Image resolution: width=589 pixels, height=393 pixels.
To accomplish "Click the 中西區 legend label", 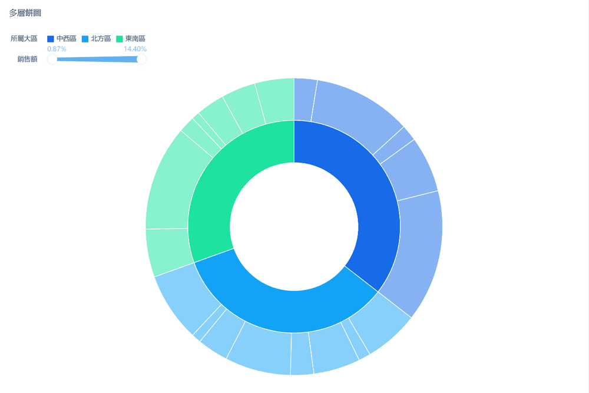I will point(67,39).
